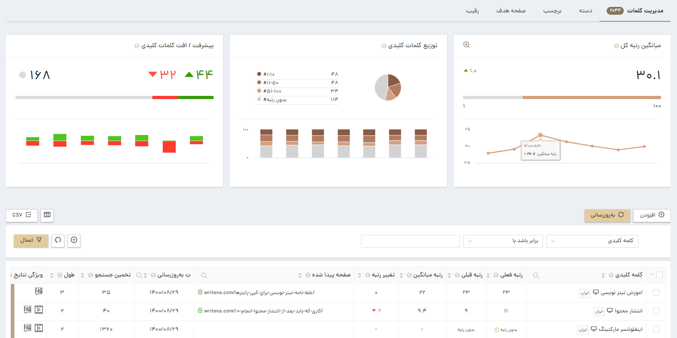Add a filter condition with plus icon
This screenshot has height=338, width=677.
(74, 240)
